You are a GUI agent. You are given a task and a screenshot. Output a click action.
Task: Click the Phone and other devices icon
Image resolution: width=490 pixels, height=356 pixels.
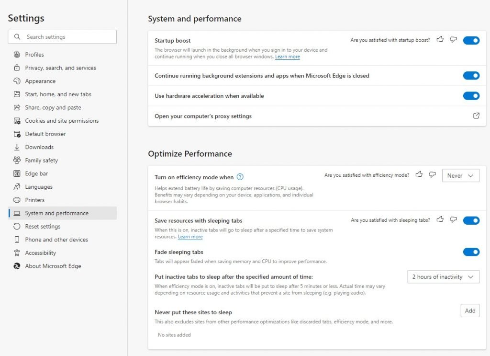17,240
